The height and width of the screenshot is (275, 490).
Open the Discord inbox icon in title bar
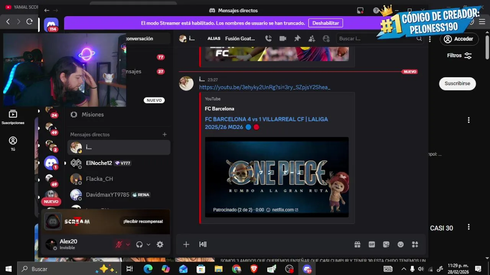(x=360, y=11)
